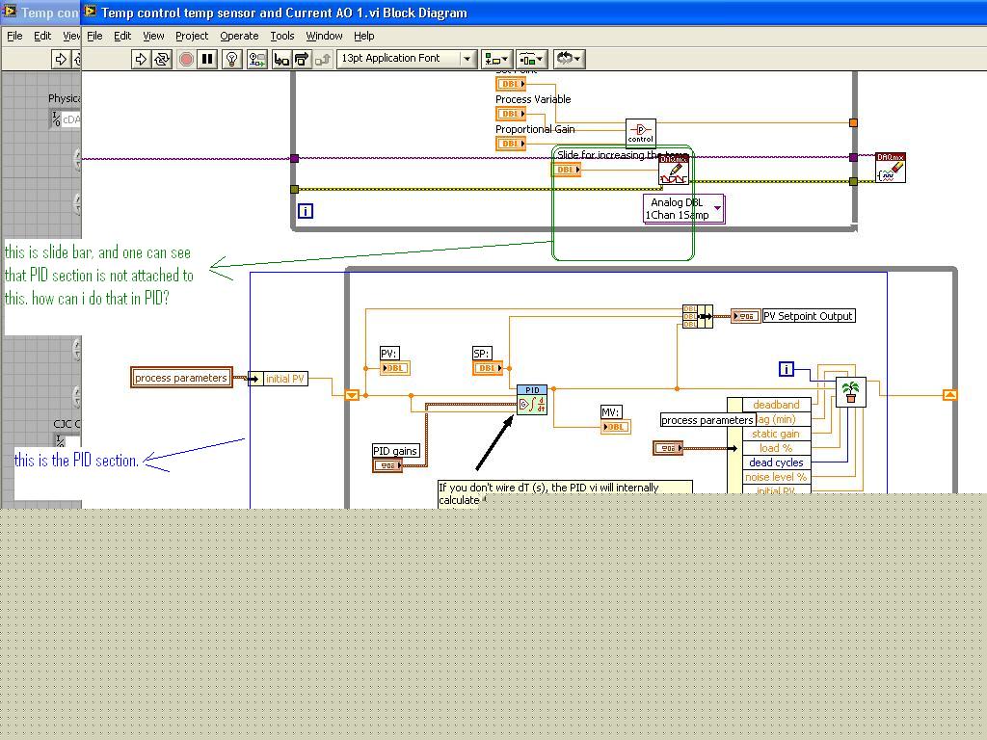
Task: Select the load % bundle element
Action: point(776,448)
